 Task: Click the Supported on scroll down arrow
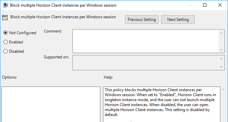click(221, 67)
